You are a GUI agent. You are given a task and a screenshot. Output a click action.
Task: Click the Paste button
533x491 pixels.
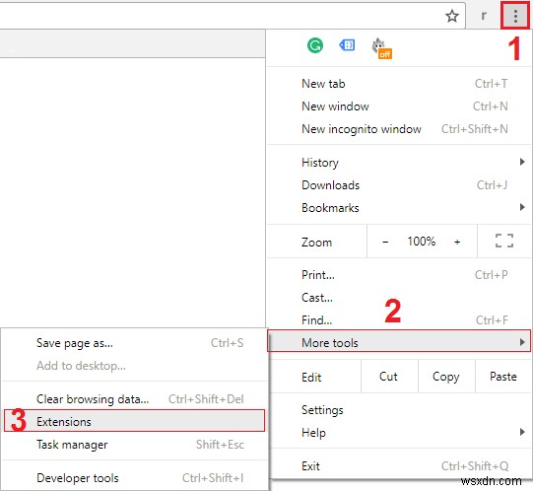pos(503,377)
